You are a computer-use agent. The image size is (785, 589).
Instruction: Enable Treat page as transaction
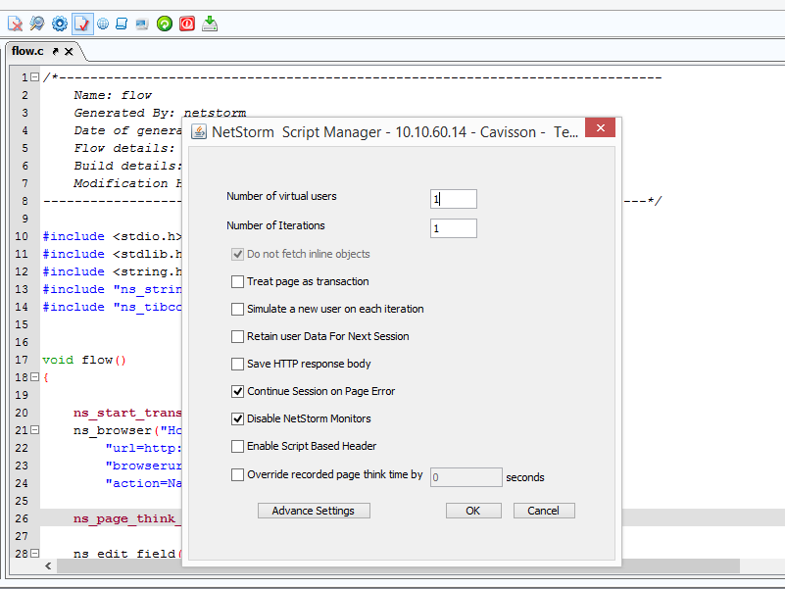click(237, 281)
